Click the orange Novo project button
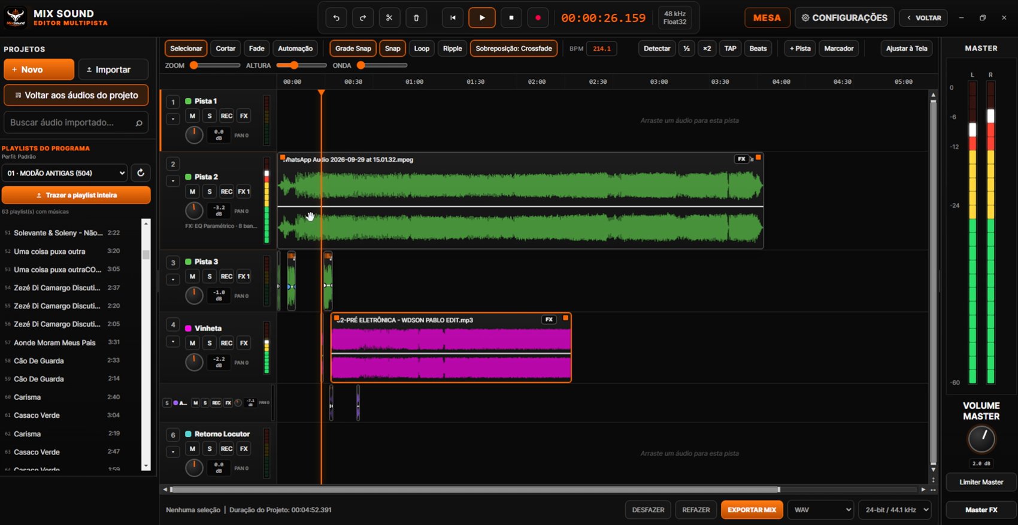 [x=39, y=69]
